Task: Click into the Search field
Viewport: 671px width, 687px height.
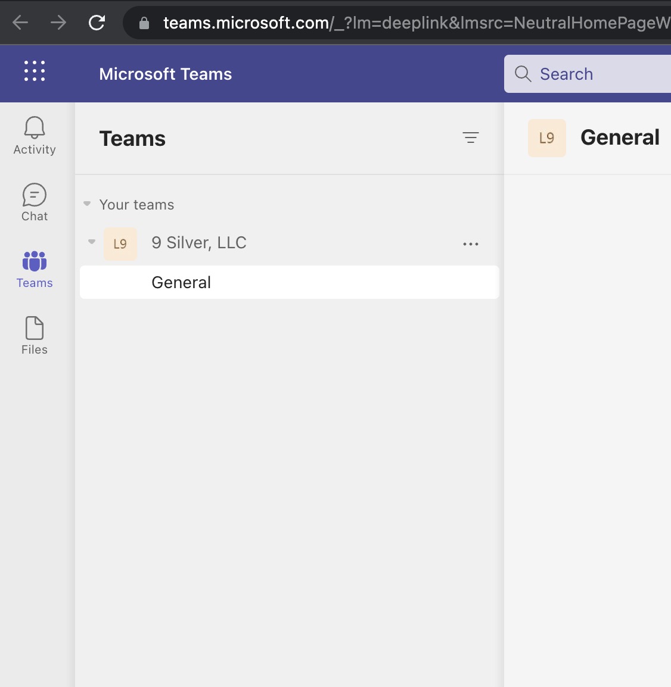Action: click(x=588, y=74)
